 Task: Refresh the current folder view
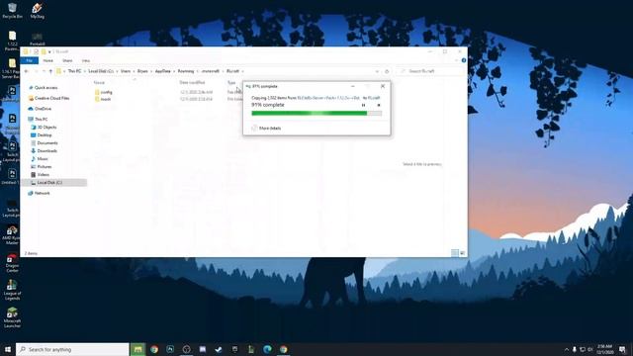pyautogui.click(x=387, y=71)
